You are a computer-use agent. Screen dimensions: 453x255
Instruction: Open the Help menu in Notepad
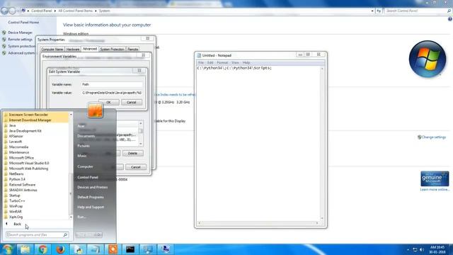coord(246,63)
